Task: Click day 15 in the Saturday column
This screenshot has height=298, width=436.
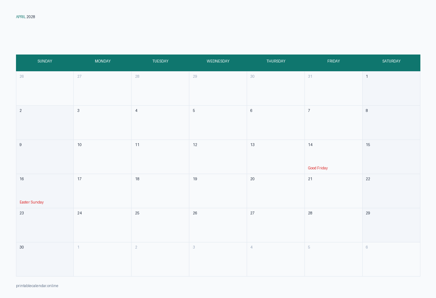Action: 391,157
